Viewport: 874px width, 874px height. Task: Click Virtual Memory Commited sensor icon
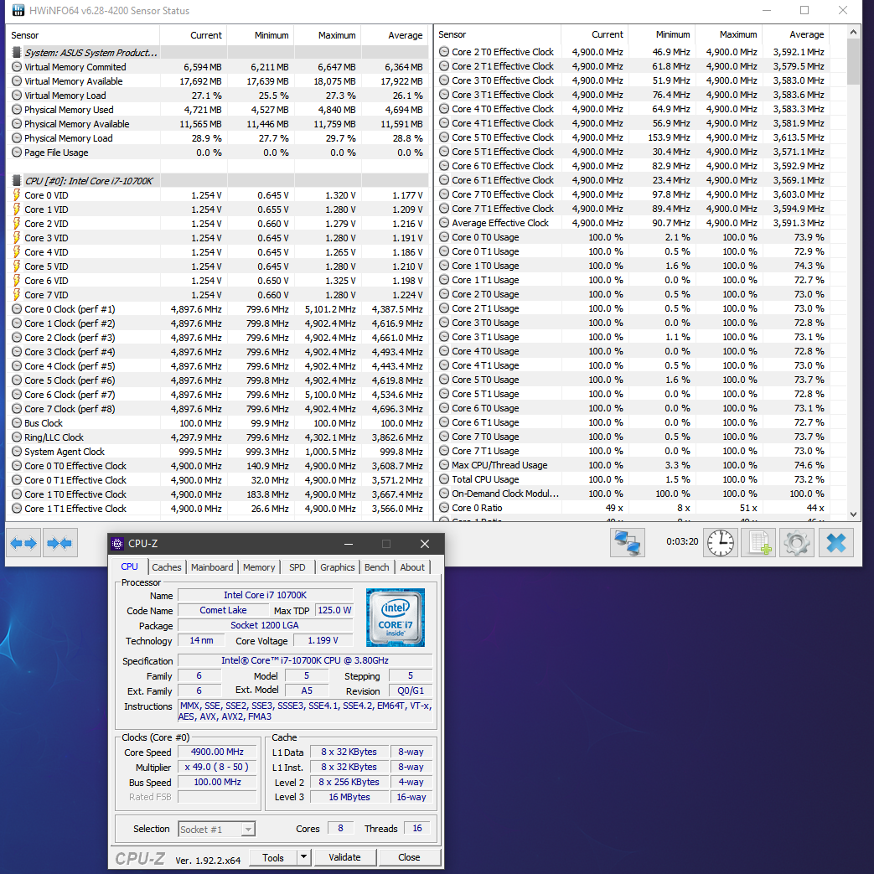[17, 67]
